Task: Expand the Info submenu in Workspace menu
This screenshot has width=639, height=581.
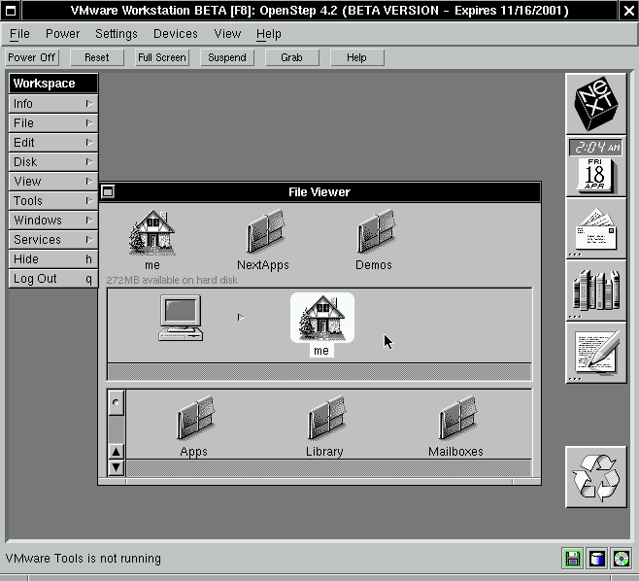Action: click(53, 104)
